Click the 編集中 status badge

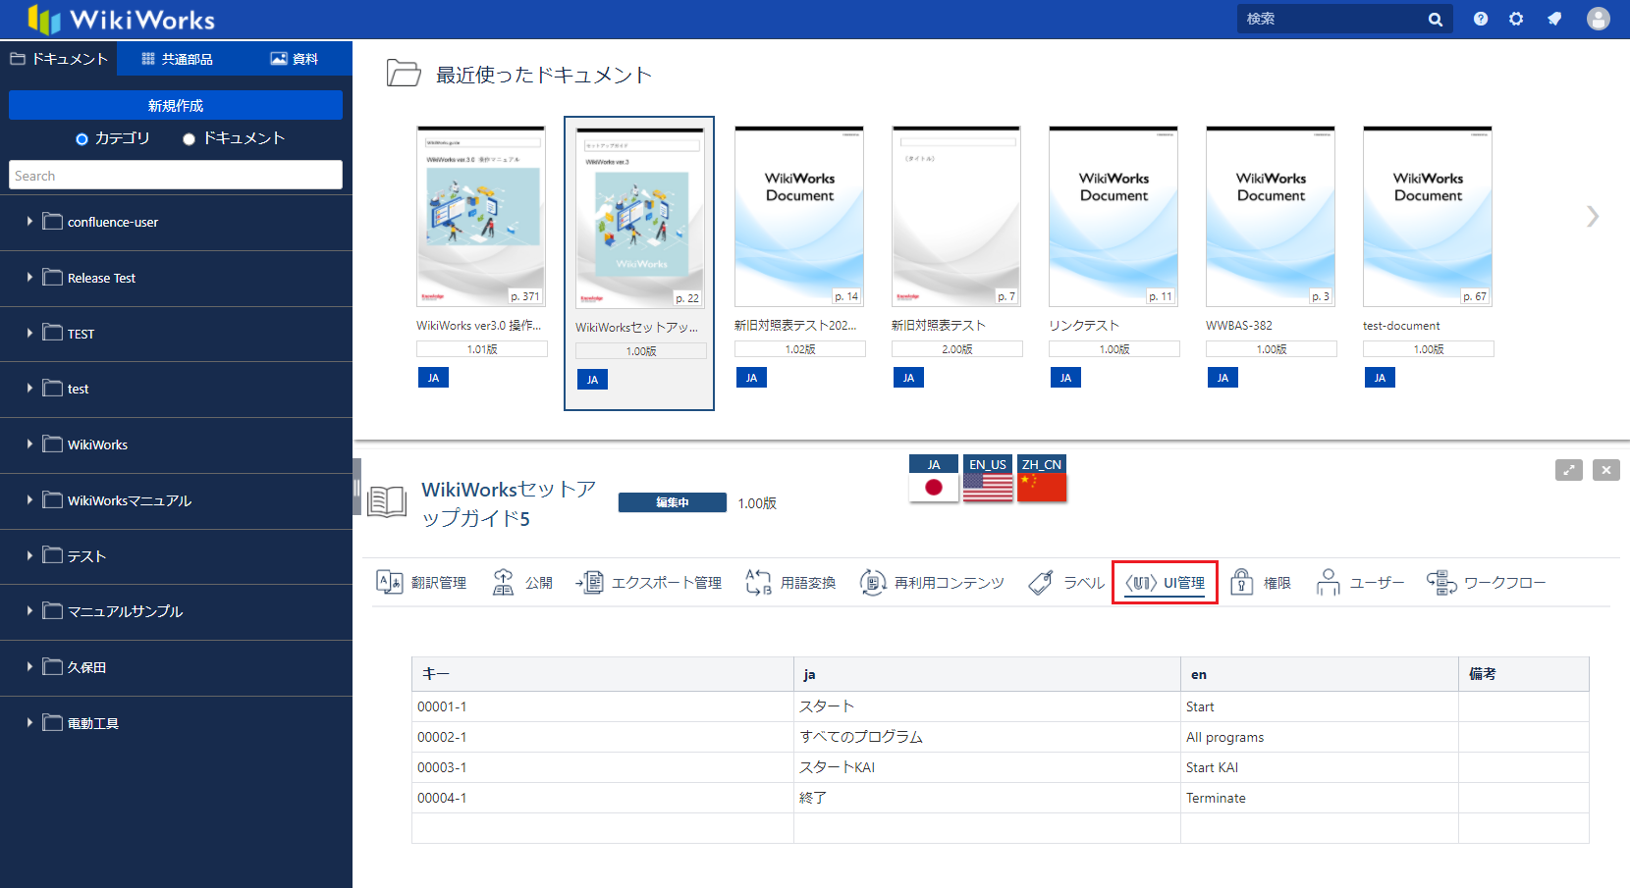pyautogui.click(x=673, y=502)
